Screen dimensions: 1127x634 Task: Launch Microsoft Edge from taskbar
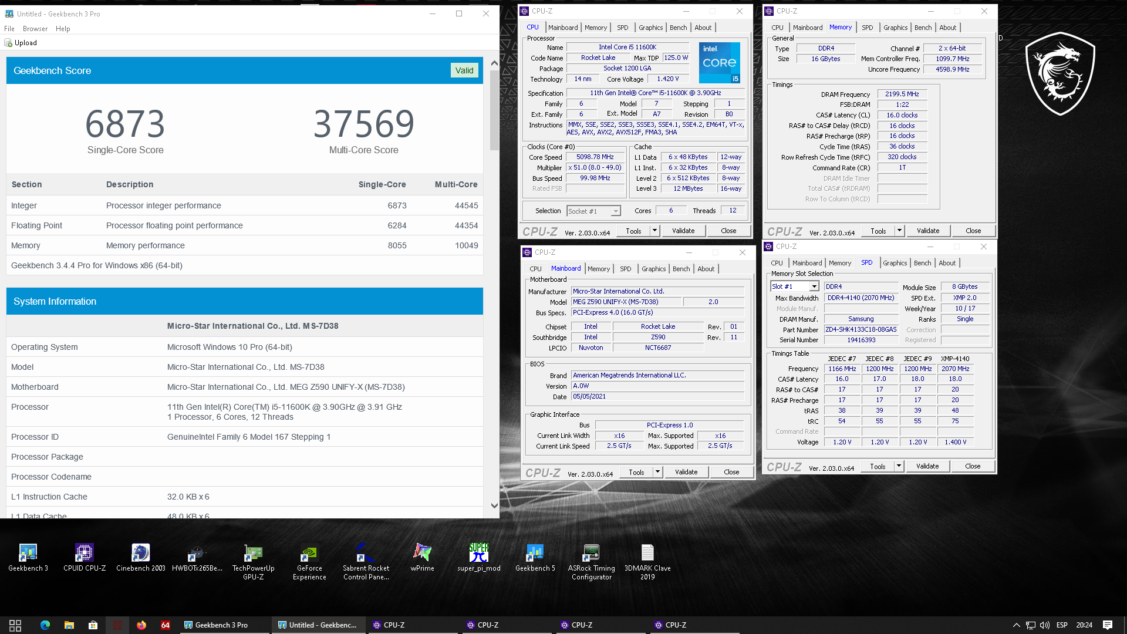[45, 625]
